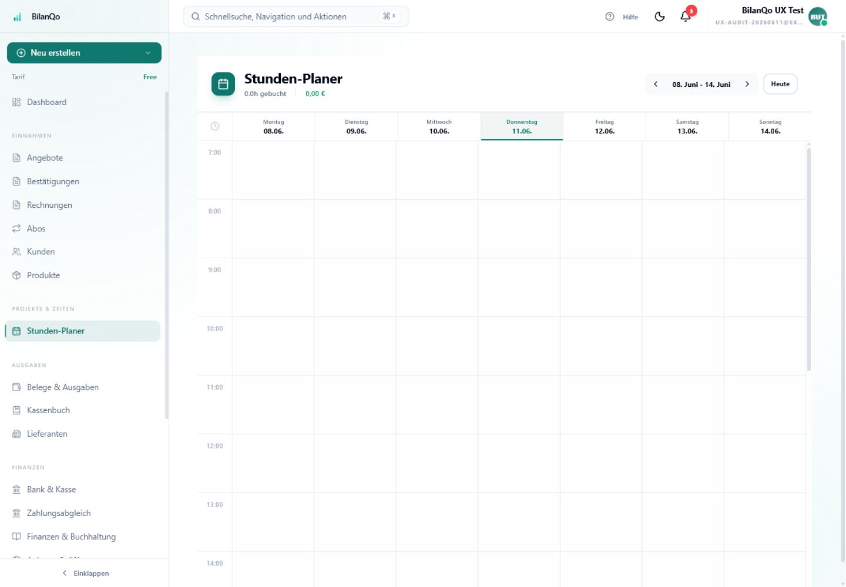Click the Stunden-Planer calendar icon in sidebar
This screenshot has width=846, height=587.
tap(16, 331)
